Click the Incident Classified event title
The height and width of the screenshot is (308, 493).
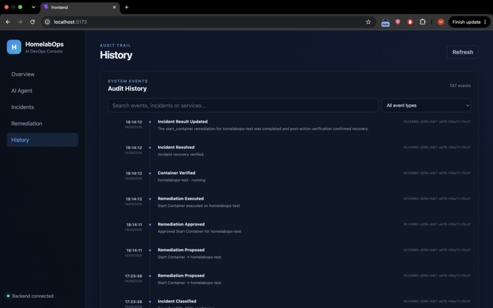pos(177,301)
